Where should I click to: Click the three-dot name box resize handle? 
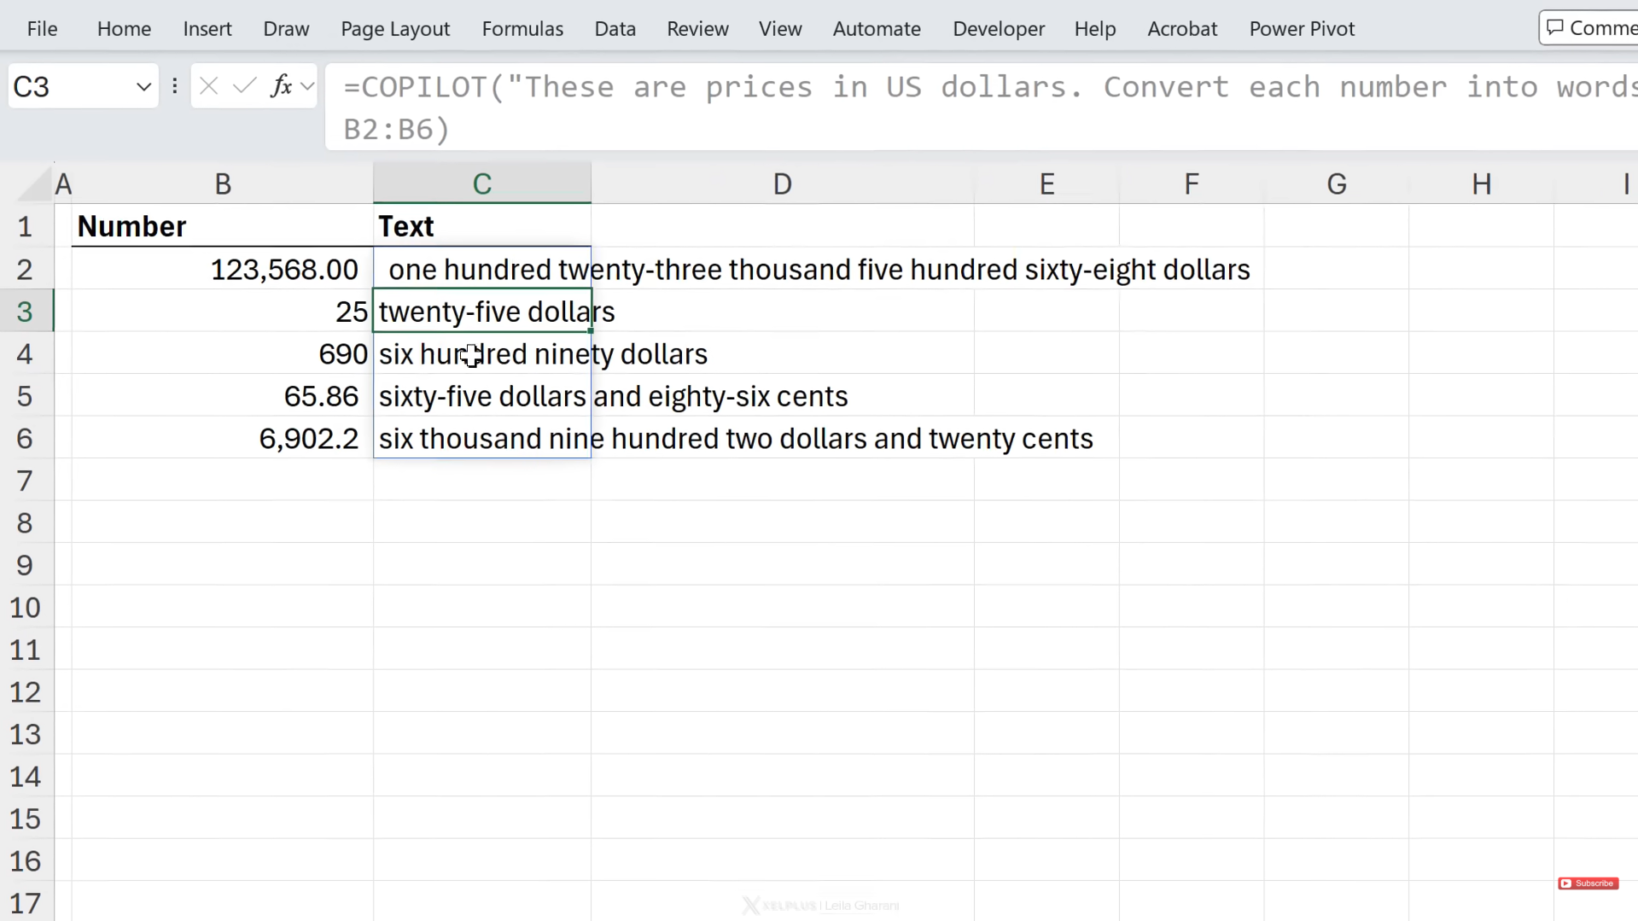[x=174, y=86]
